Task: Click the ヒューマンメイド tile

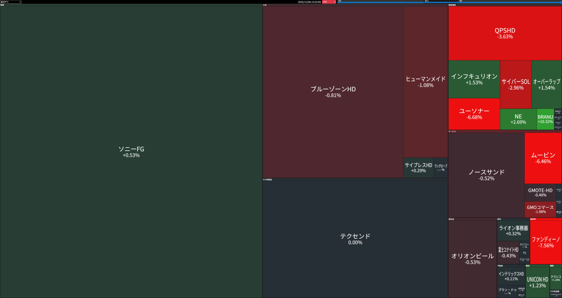Action: coord(425,82)
